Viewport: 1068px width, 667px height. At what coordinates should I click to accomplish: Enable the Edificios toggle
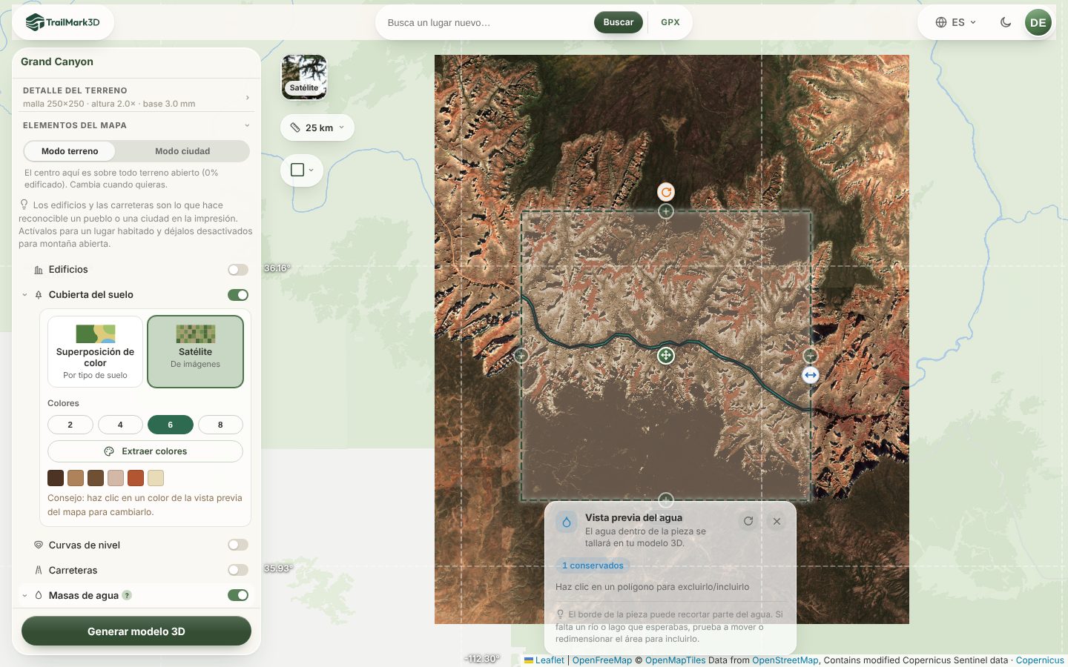238,270
